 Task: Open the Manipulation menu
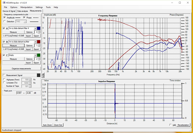tap(26, 7)
